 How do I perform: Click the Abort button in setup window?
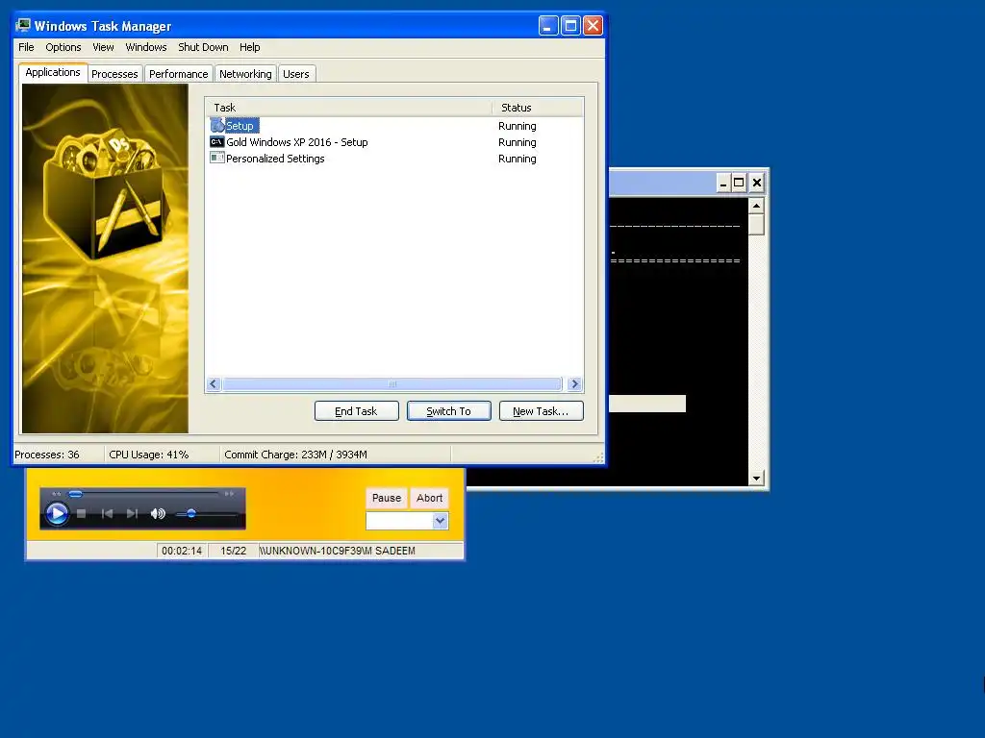point(429,498)
